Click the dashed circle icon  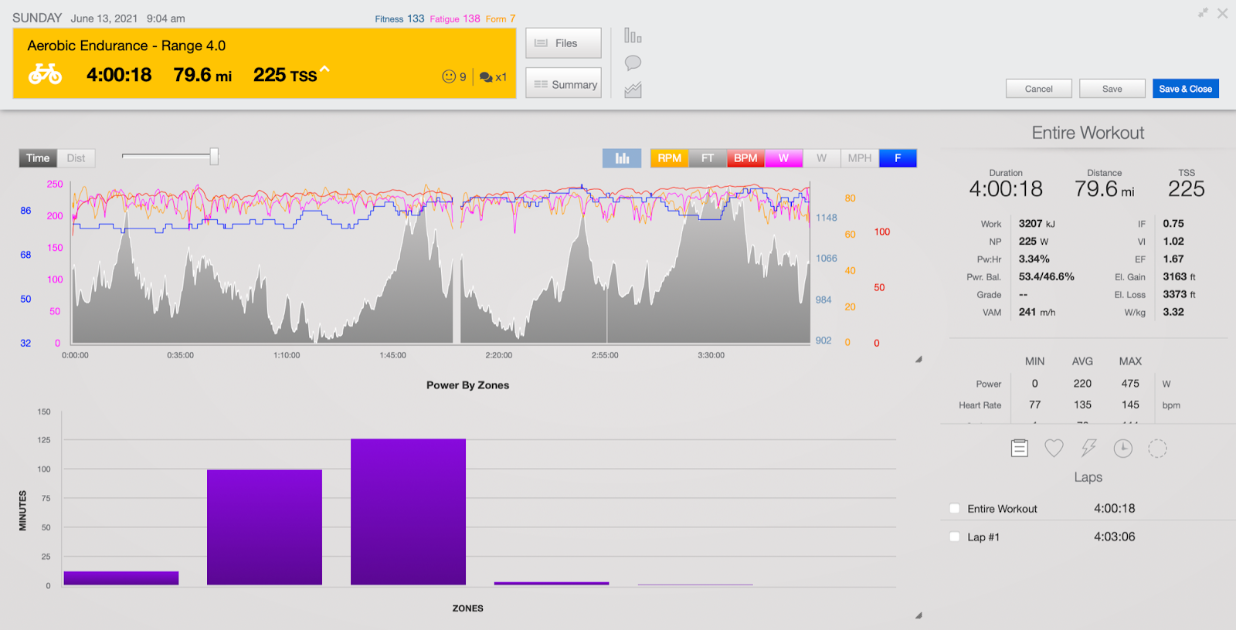point(1157,448)
